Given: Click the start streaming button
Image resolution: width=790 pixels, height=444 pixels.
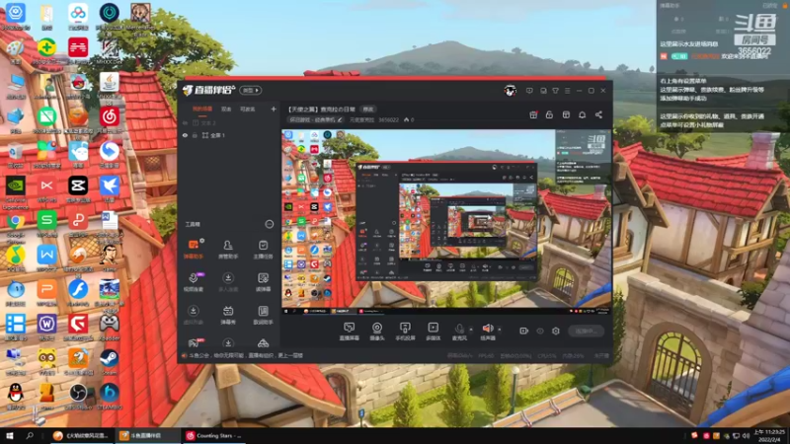Looking at the screenshot, I should 586,331.
